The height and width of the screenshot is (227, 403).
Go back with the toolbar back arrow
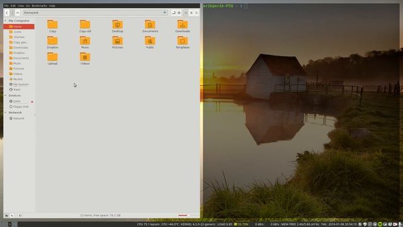coord(7,13)
